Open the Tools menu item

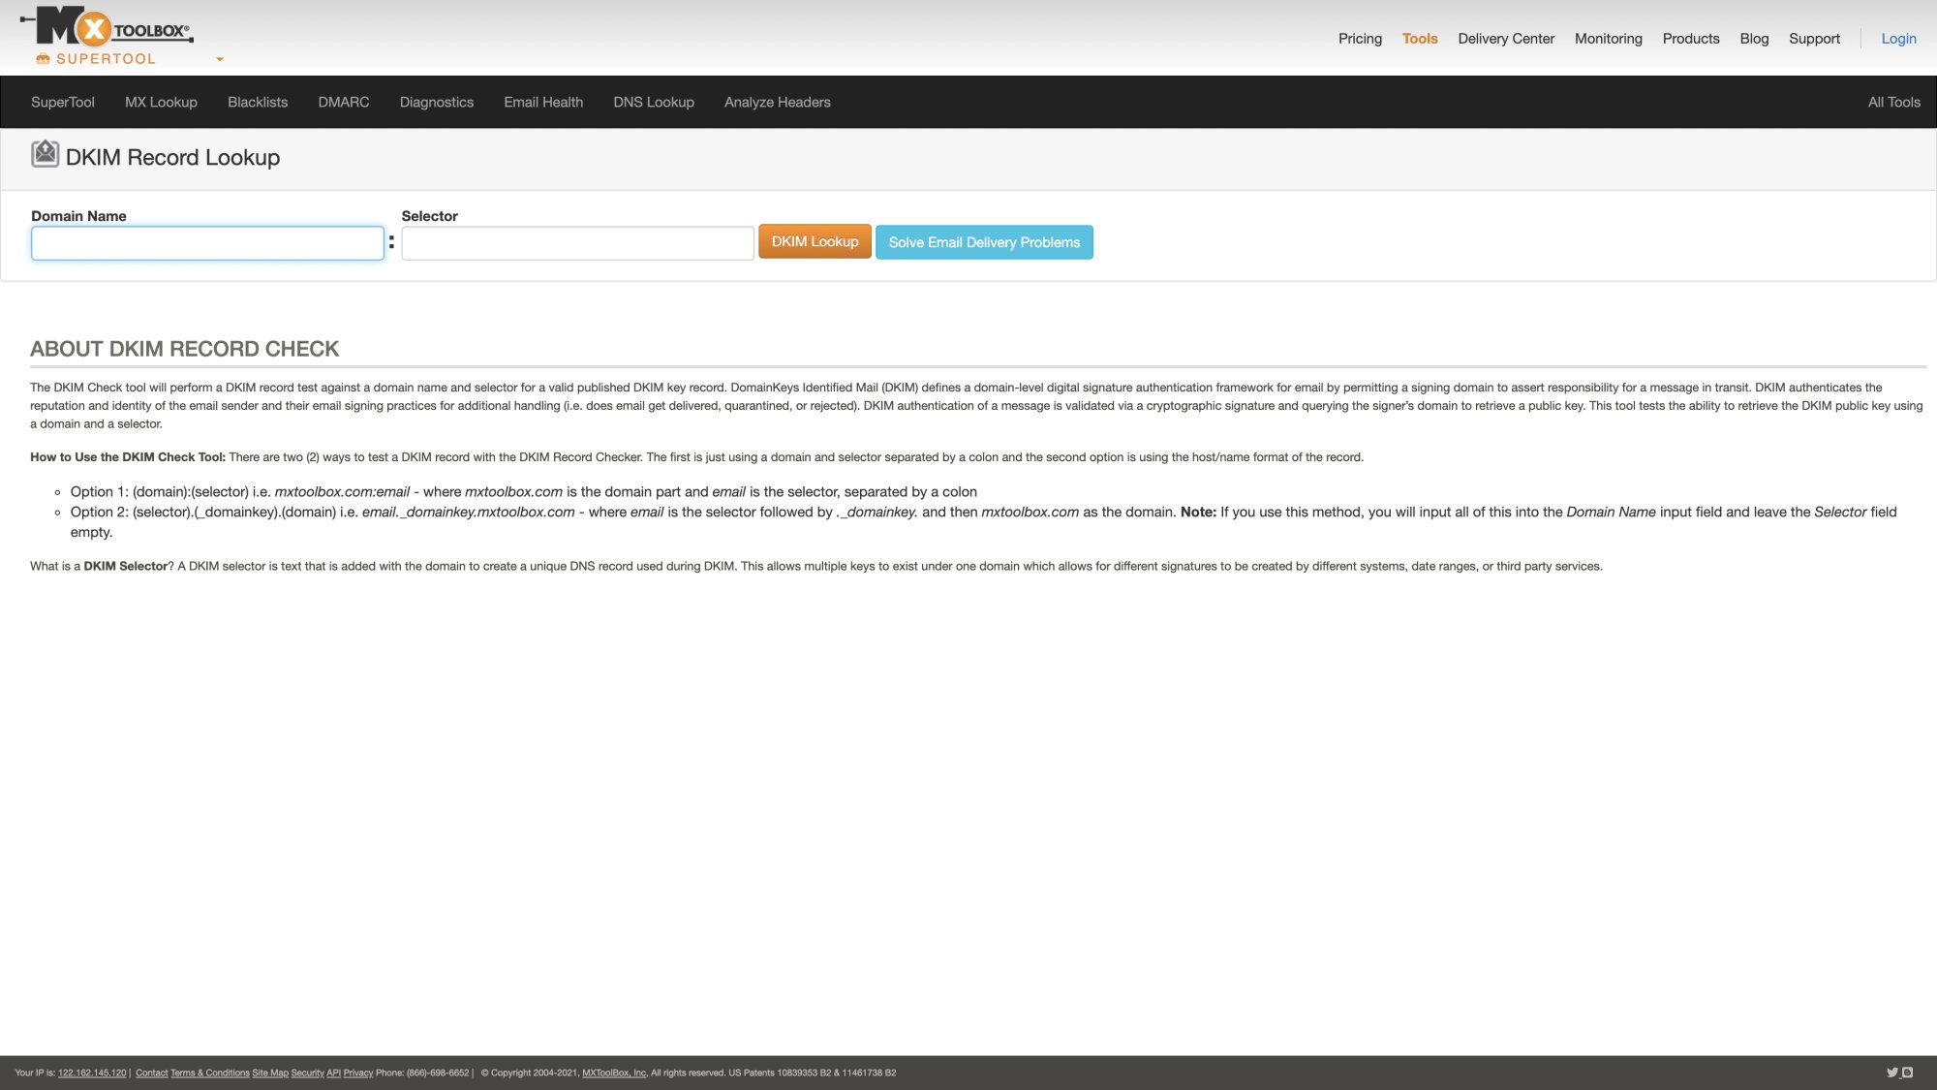pyautogui.click(x=1419, y=39)
